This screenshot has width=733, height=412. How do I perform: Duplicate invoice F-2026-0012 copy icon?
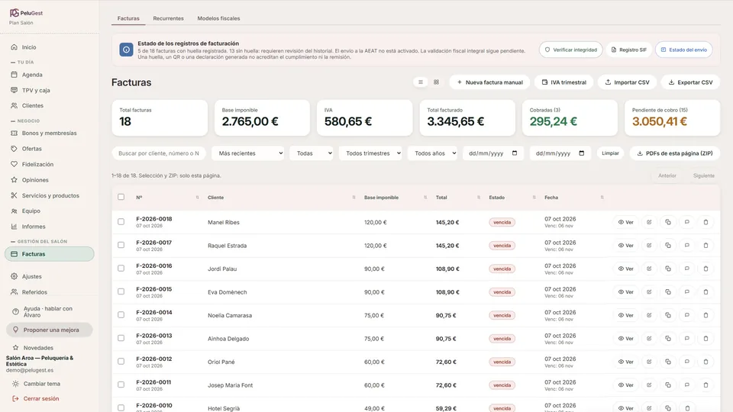coord(668,362)
